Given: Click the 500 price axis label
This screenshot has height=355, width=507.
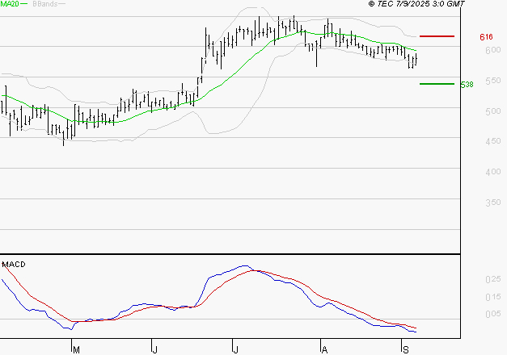Looking at the screenshot, I should click(493, 111).
